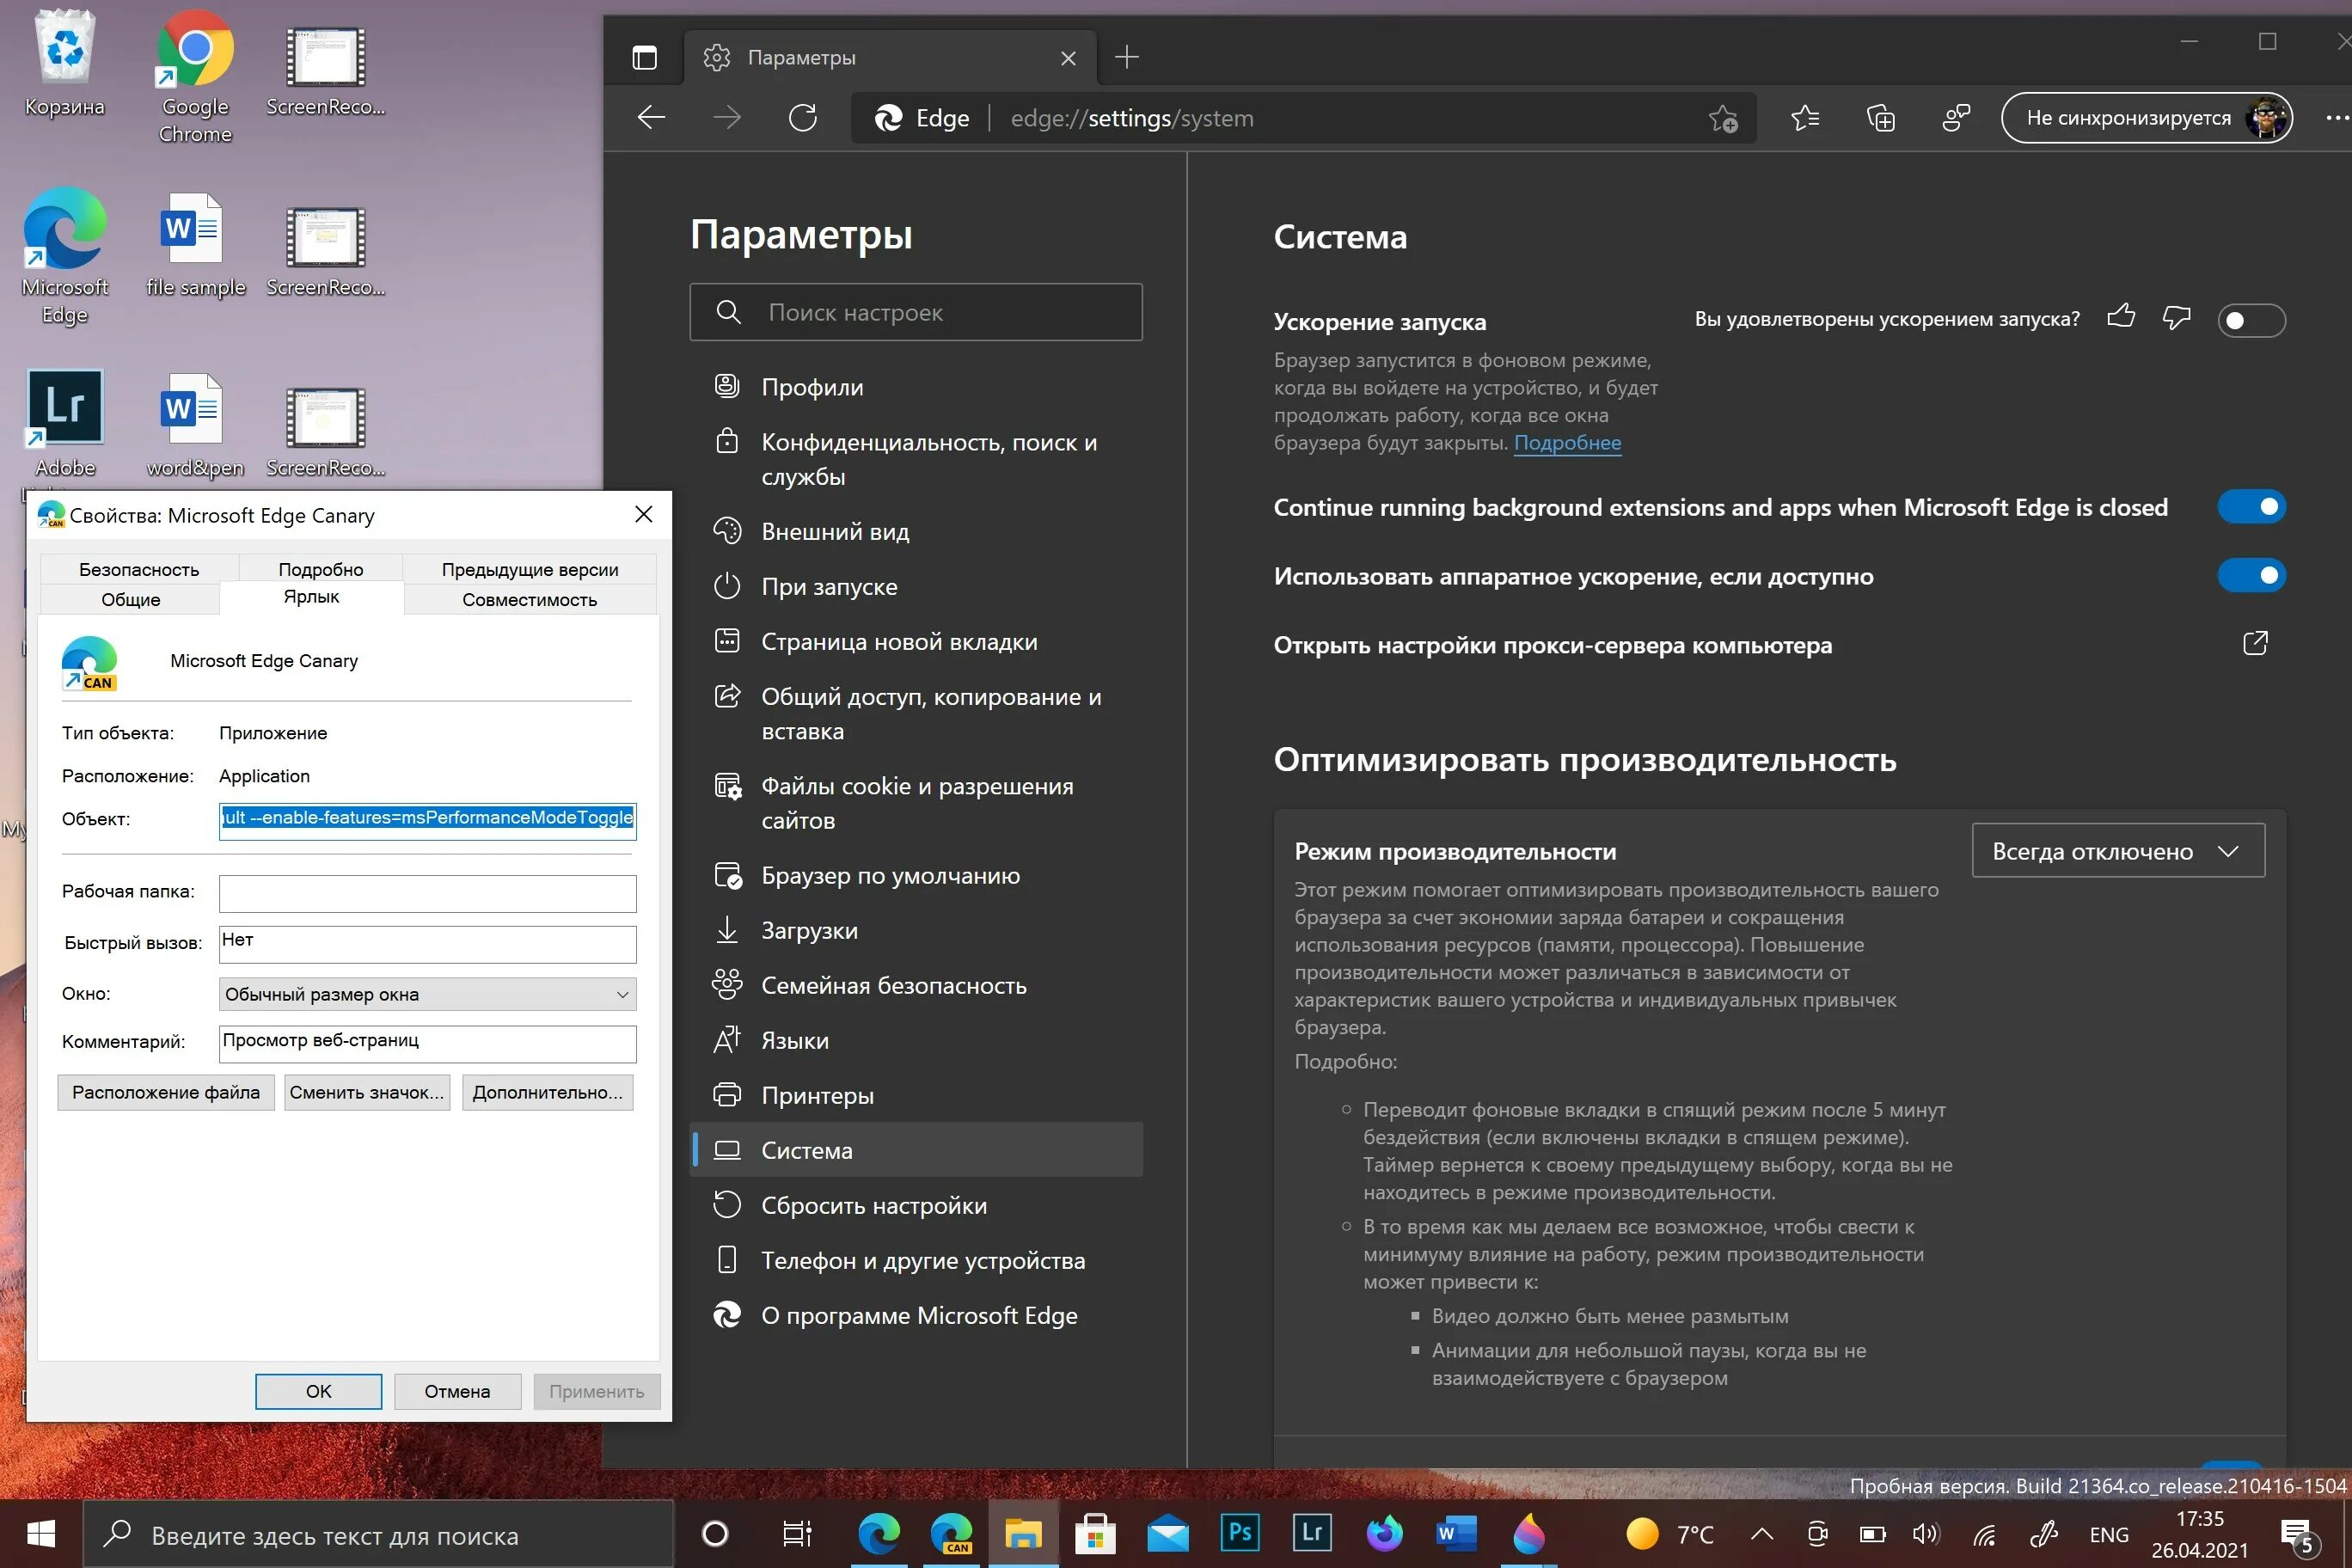Screen dimensions: 2352x1568
Task: Go back in Edge browser
Action: point(651,118)
